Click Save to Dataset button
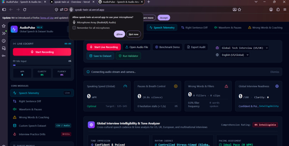The height and width of the screenshot is (146, 289). 100,56
